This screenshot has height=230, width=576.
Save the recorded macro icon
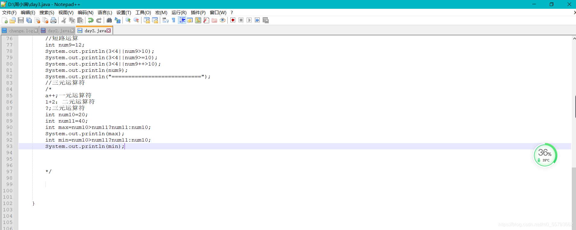click(x=266, y=20)
